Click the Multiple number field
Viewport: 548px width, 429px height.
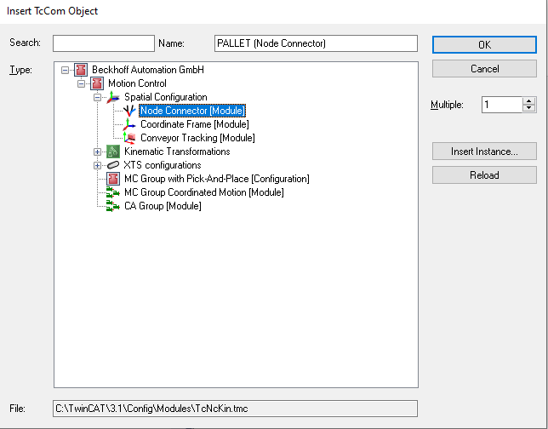pos(502,105)
